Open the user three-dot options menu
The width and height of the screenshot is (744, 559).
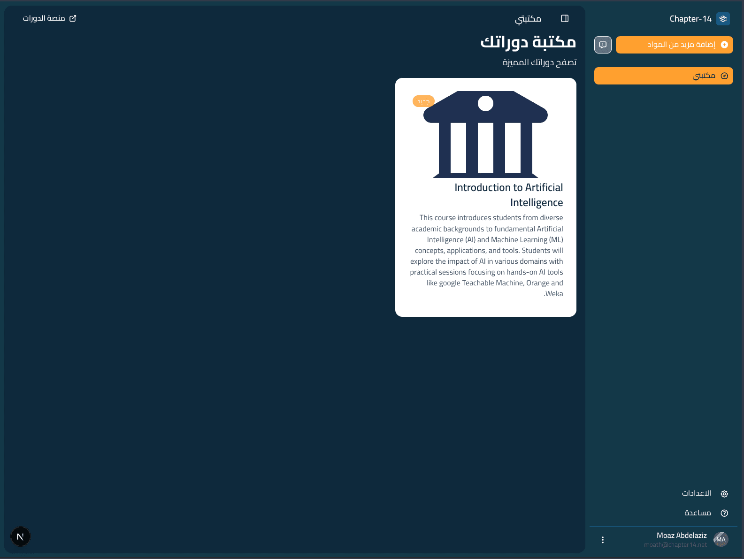pos(603,540)
